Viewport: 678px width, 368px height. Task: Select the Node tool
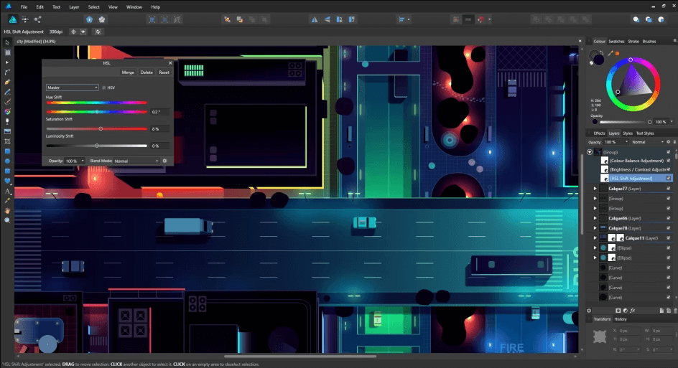(x=7, y=62)
